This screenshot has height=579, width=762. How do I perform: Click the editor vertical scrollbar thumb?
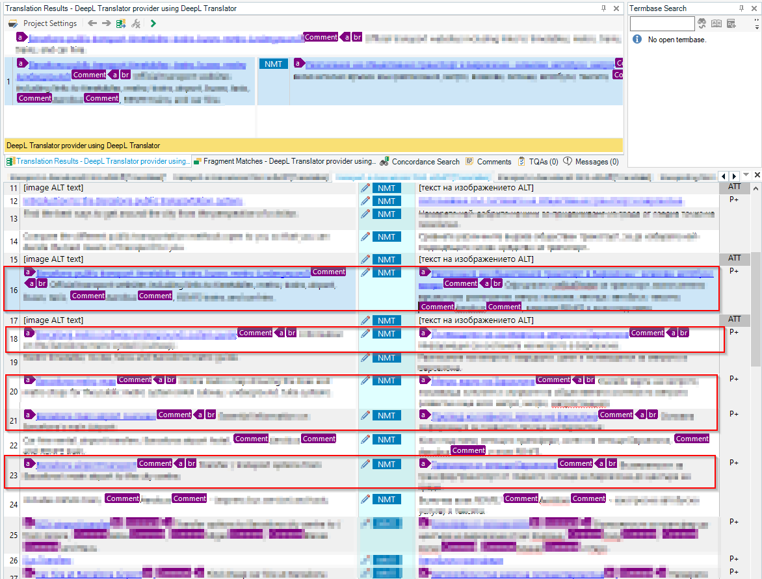click(755, 309)
